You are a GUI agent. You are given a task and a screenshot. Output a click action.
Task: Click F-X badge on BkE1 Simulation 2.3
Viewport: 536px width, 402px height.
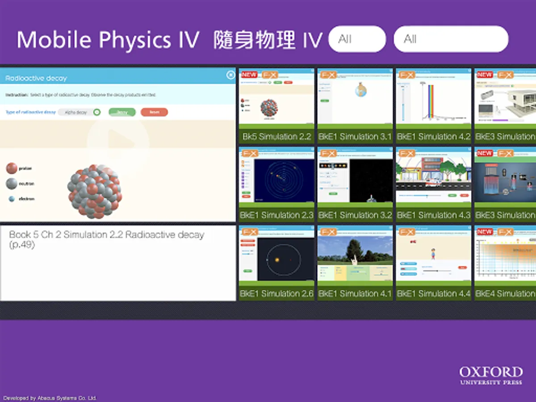coord(250,153)
